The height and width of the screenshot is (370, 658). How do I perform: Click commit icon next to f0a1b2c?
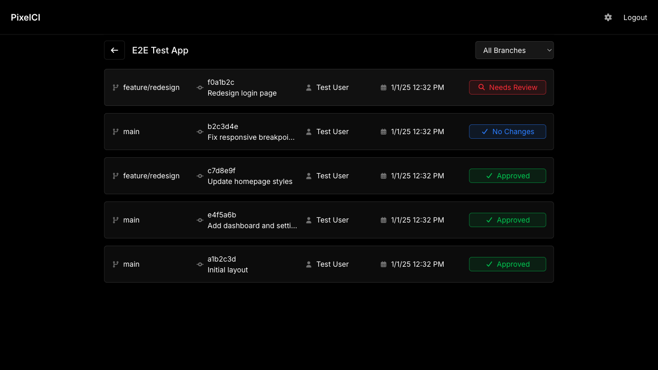(x=200, y=88)
